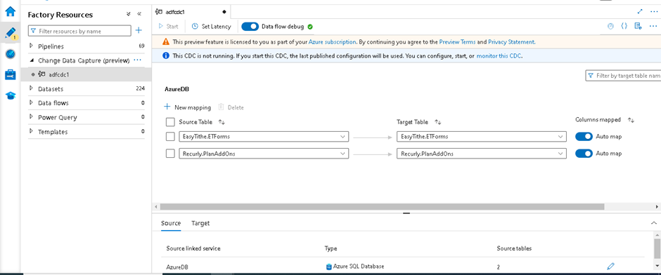Click the Delete mapping button
Image resolution: width=661 pixels, height=275 pixels.
point(231,107)
